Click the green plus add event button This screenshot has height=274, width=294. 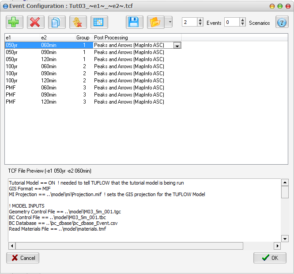[15, 22]
